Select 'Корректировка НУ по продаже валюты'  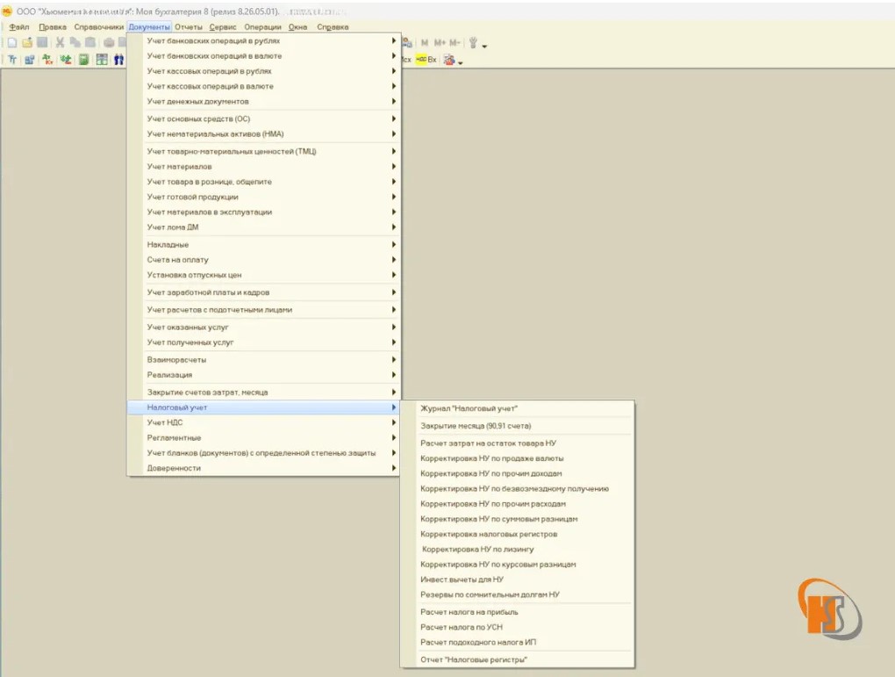(x=517, y=458)
